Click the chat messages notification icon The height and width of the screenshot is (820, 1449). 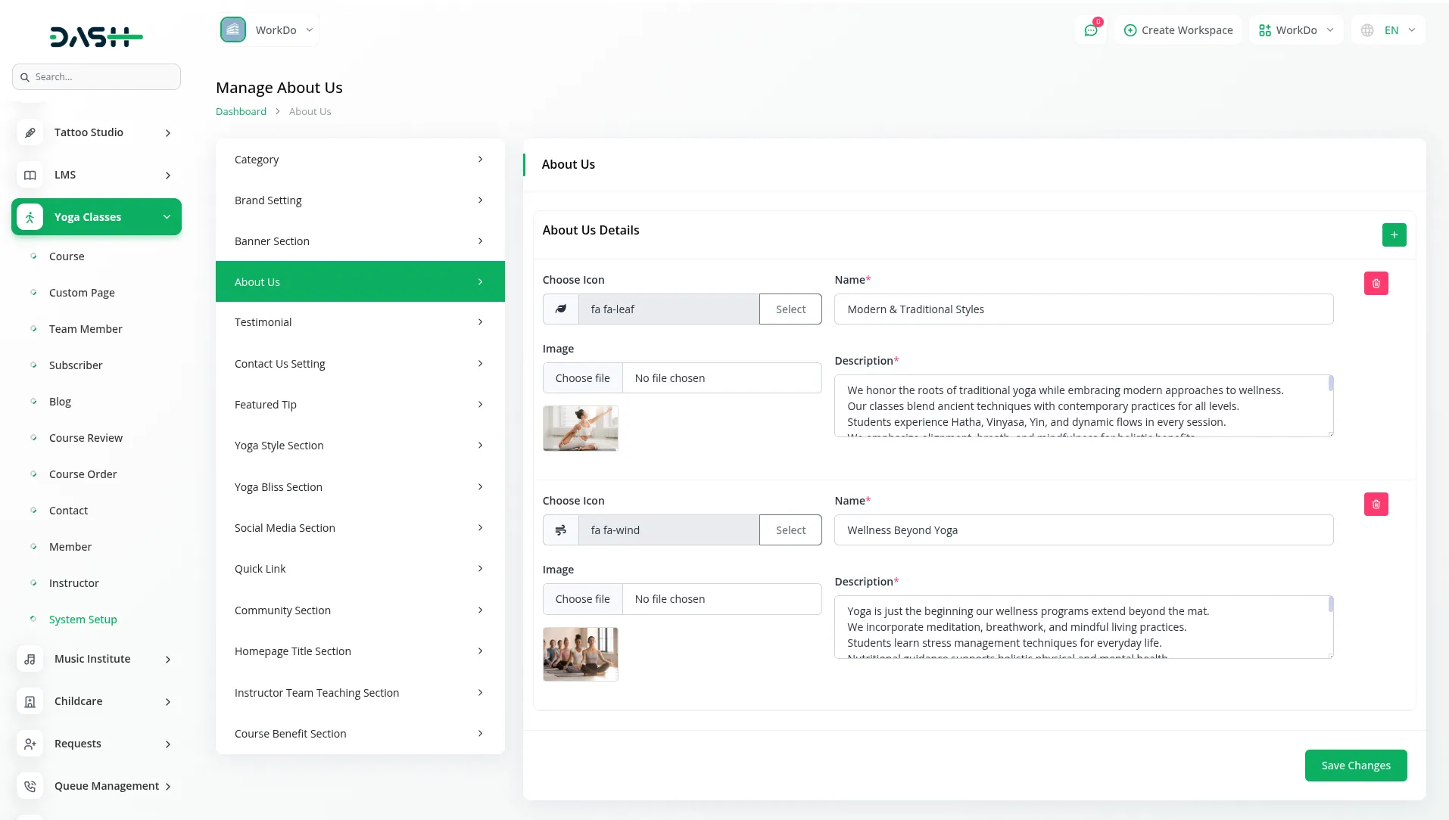point(1090,30)
